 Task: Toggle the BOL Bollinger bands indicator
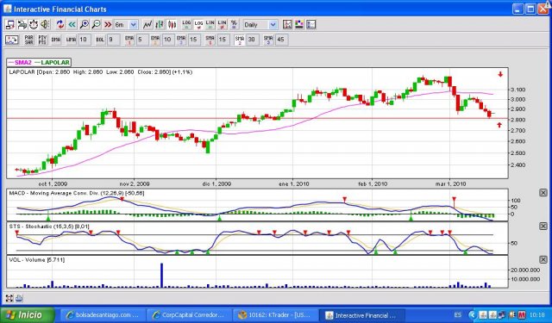[100, 40]
